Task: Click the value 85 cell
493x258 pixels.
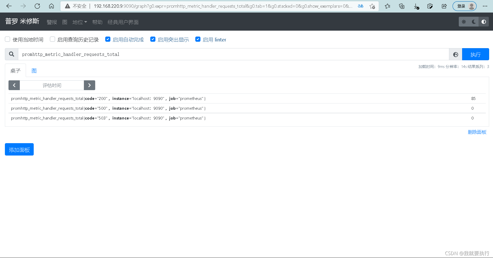Action: [473, 99]
